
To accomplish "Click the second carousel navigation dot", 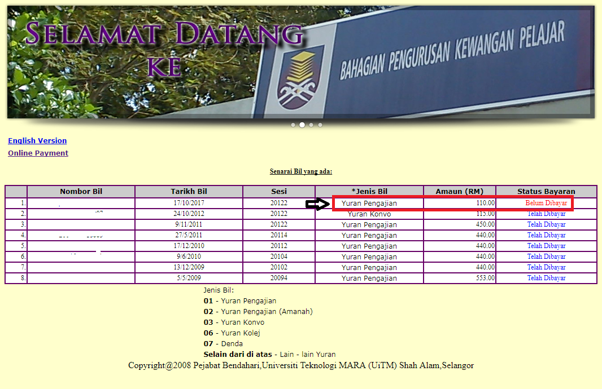I will coord(302,125).
